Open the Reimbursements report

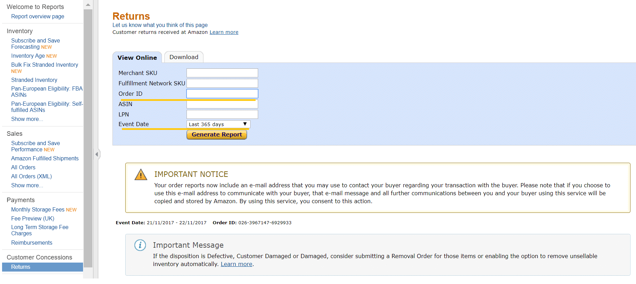click(31, 243)
